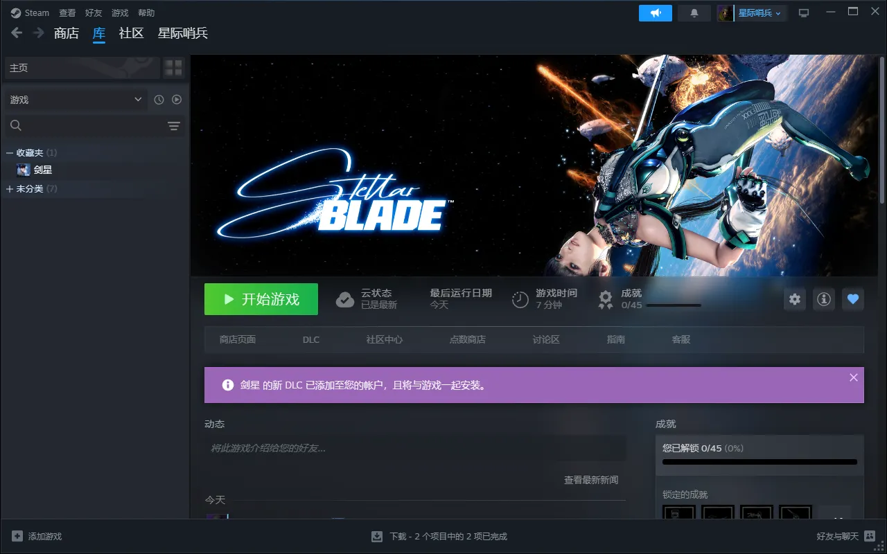
Task: Open advanced filter options icon
Action: 173,125
